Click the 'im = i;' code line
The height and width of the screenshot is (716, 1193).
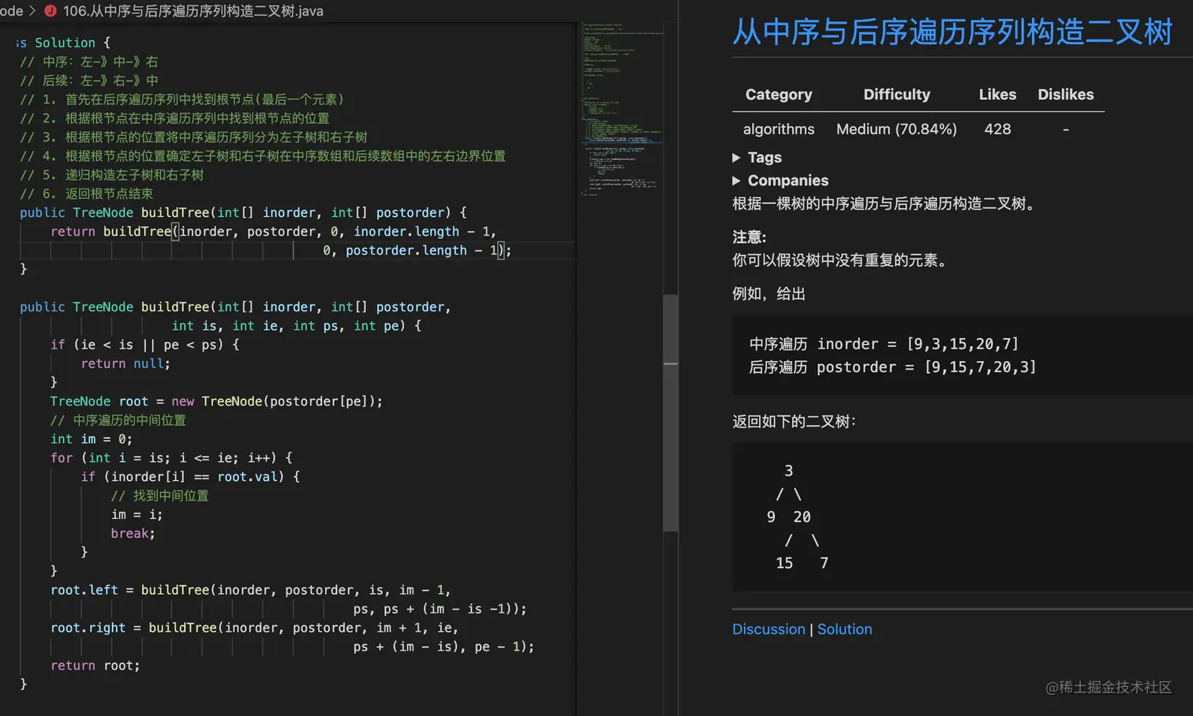click(x=137, y=515)
